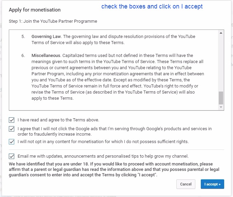Click the 'I accept' button

212,184
